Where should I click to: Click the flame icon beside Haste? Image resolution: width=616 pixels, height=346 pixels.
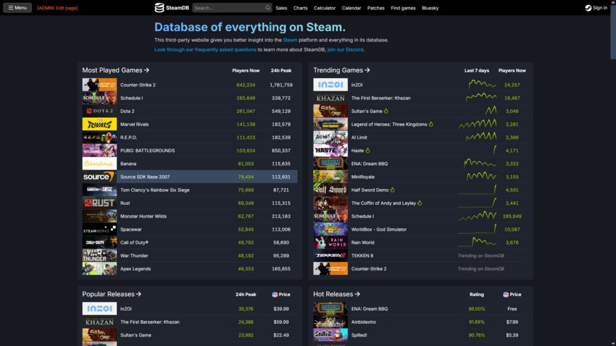(x=368, y=150)
